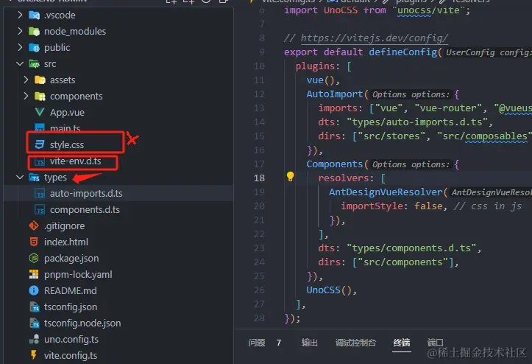Expand the node_modules folder chevron
The image size is (532, 364).
(20, 31)
